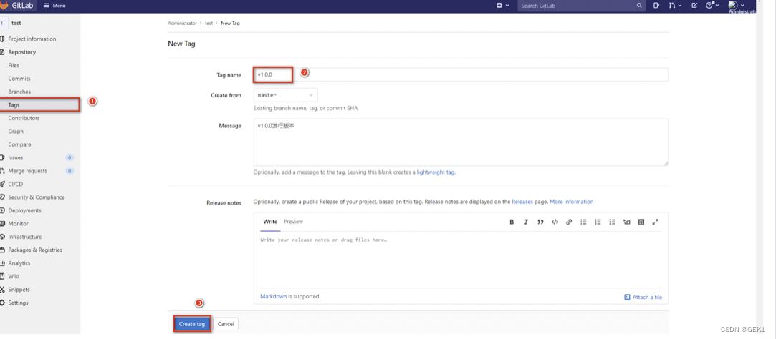776x339 pixels.
Task: Open Deployments in the sidebar
Action: tap(24, 210)
